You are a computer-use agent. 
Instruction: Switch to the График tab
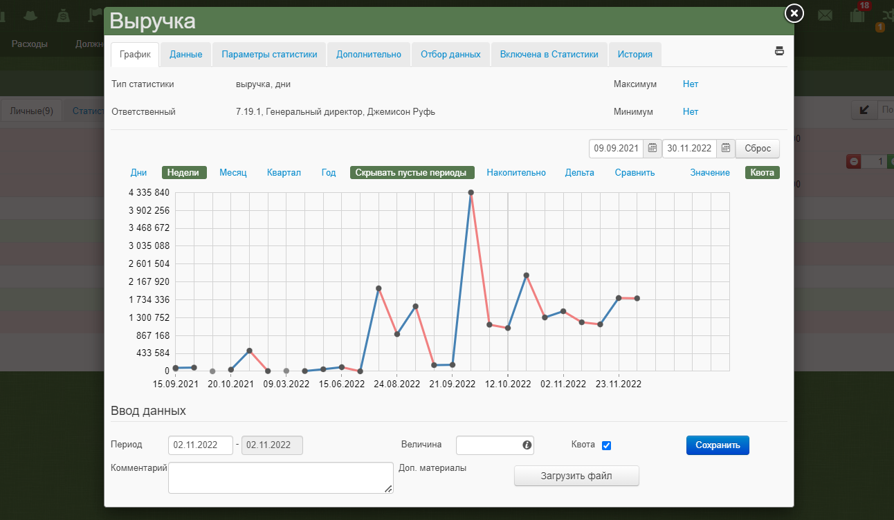pyautogui.click(x=135, y=54)
